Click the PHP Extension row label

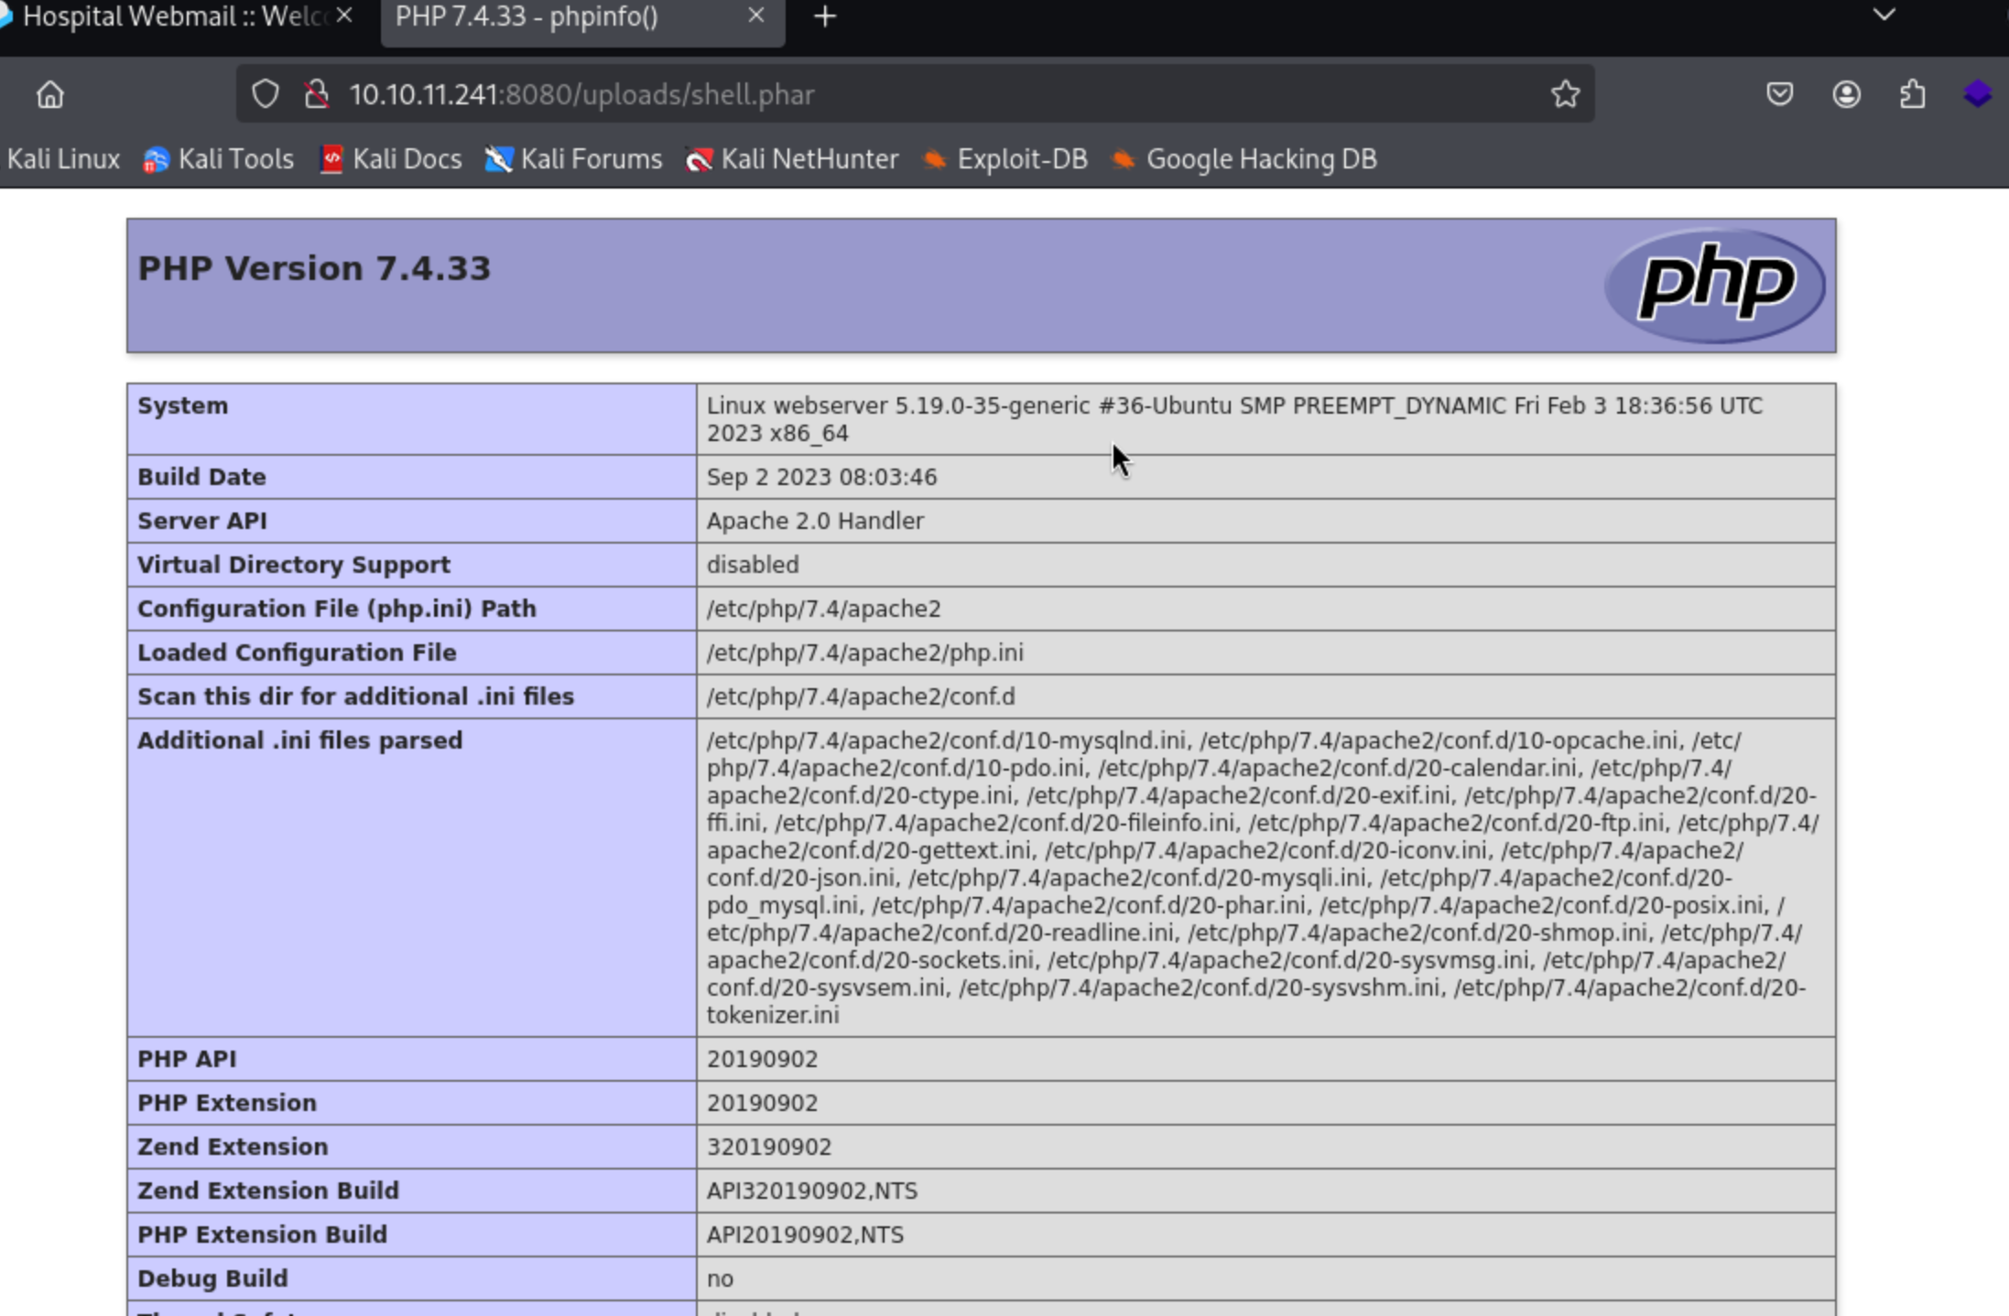tap(227, 1103)
